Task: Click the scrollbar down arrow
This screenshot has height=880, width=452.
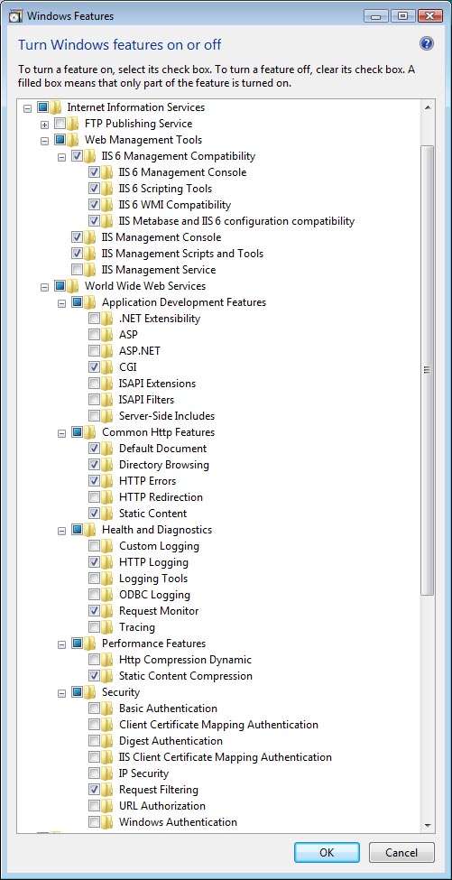Action: point(428,826)
